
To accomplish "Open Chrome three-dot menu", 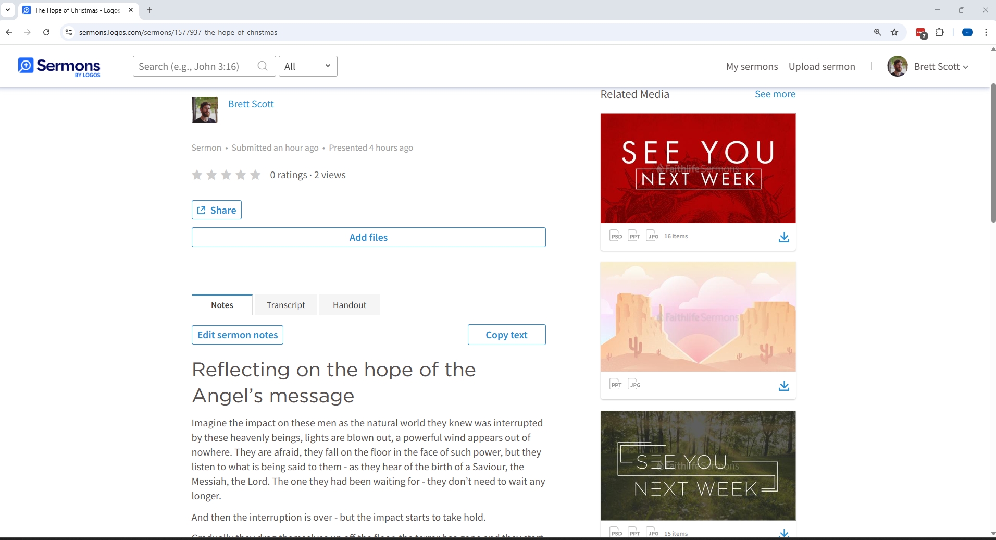I will click(x=986, y=32).
